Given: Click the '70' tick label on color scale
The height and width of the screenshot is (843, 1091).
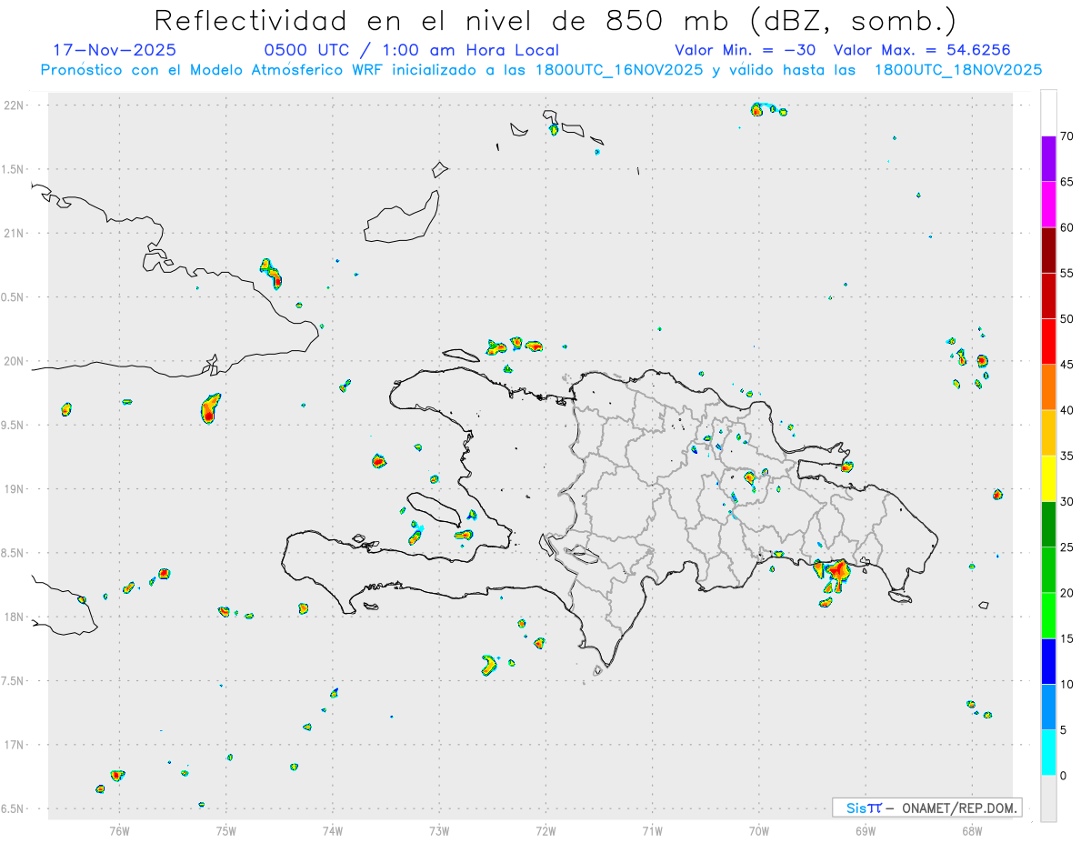Looking at the screenshot, I should tap(1067, 136).
